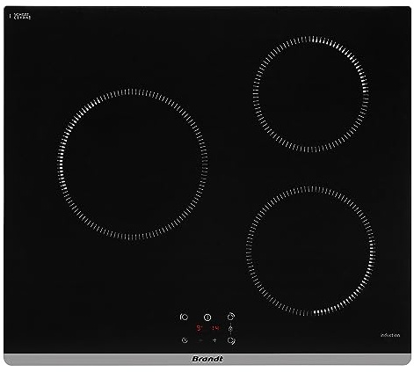Click the large left cooking zone center
The height and width of the screenshot is (372, 414).
[133, 164]
